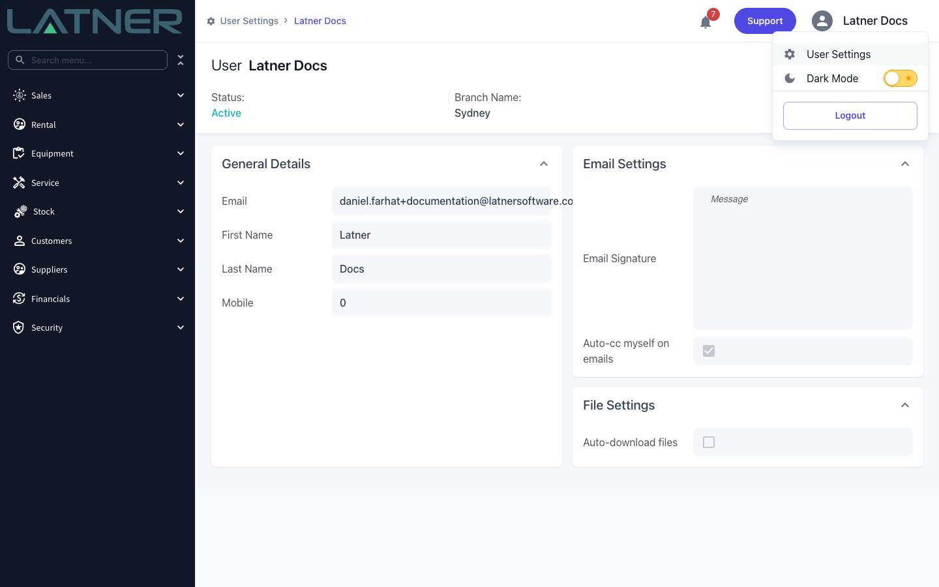This screenshot has height=587, width=939.
Task: Click the gear icon beside User Settings menu entry
Action: coord(790,54)
